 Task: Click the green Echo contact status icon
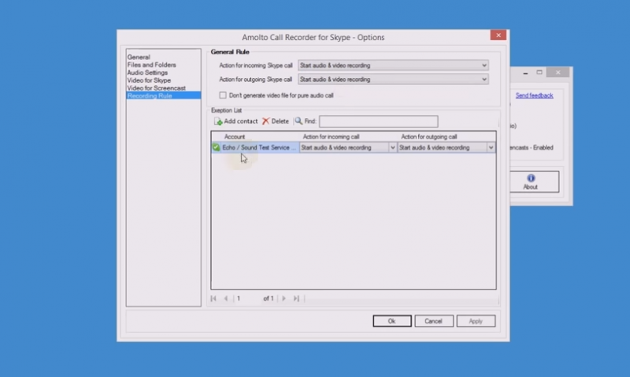point(217,147)
